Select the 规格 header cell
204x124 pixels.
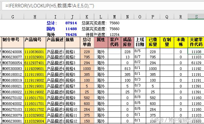[x=72, y=42]
